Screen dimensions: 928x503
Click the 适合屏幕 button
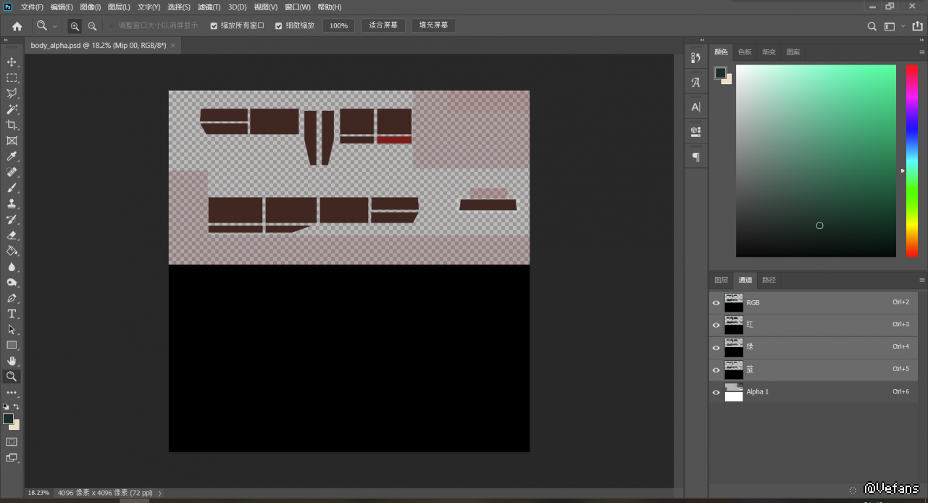pos(383,25)
